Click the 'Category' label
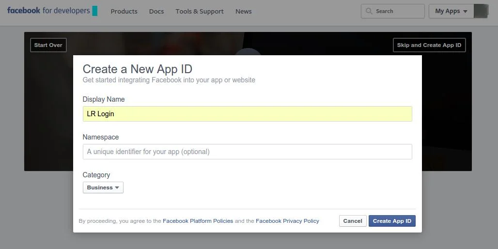The width and height of the screenshot is (498, 249). (96, 175)
